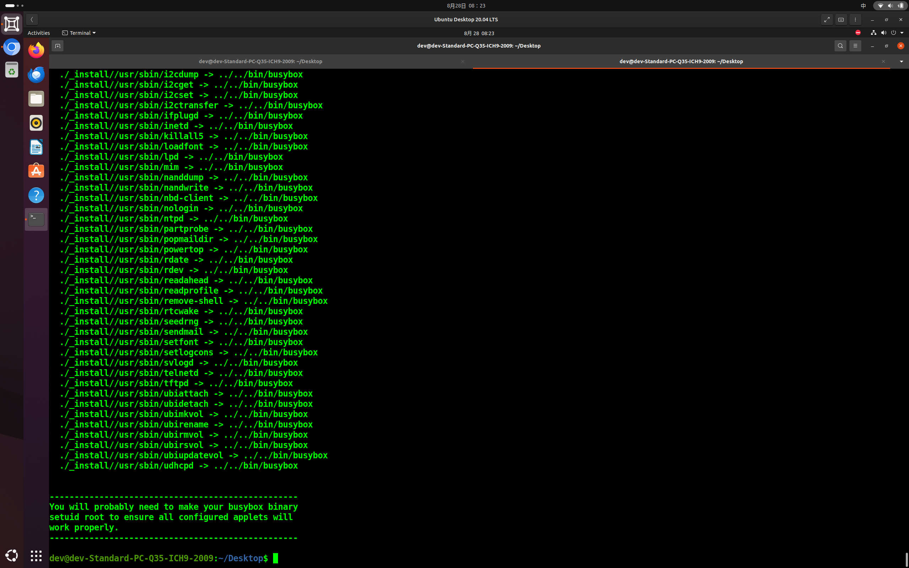Open a new terminal tab
Viewport: 909px width, 568px height.
pyautogui.click(x=58, y=46)
